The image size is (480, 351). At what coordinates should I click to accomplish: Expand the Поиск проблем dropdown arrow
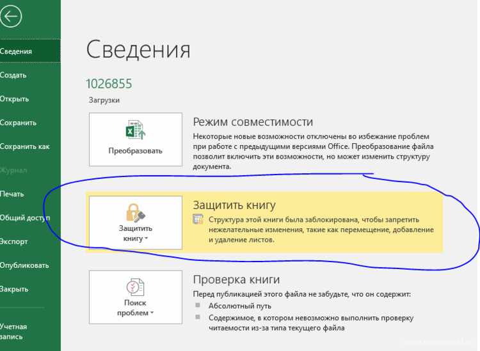tap(152, 313)
